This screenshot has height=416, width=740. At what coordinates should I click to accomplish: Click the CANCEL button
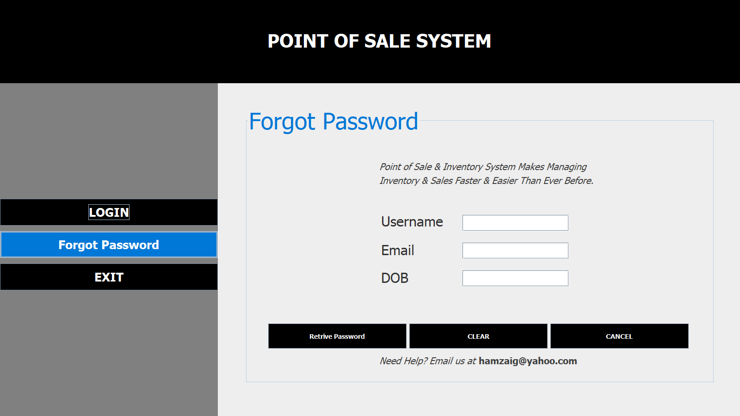619,336
